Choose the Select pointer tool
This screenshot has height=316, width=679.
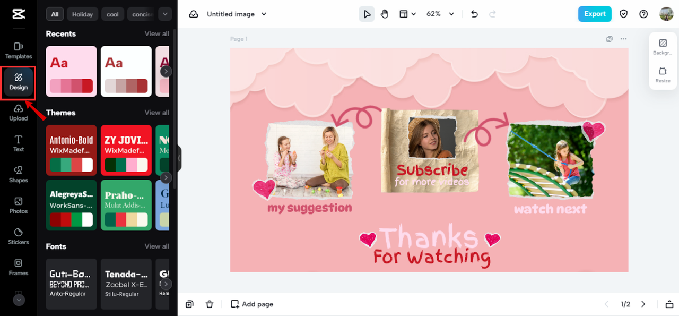tap(367, 14)
